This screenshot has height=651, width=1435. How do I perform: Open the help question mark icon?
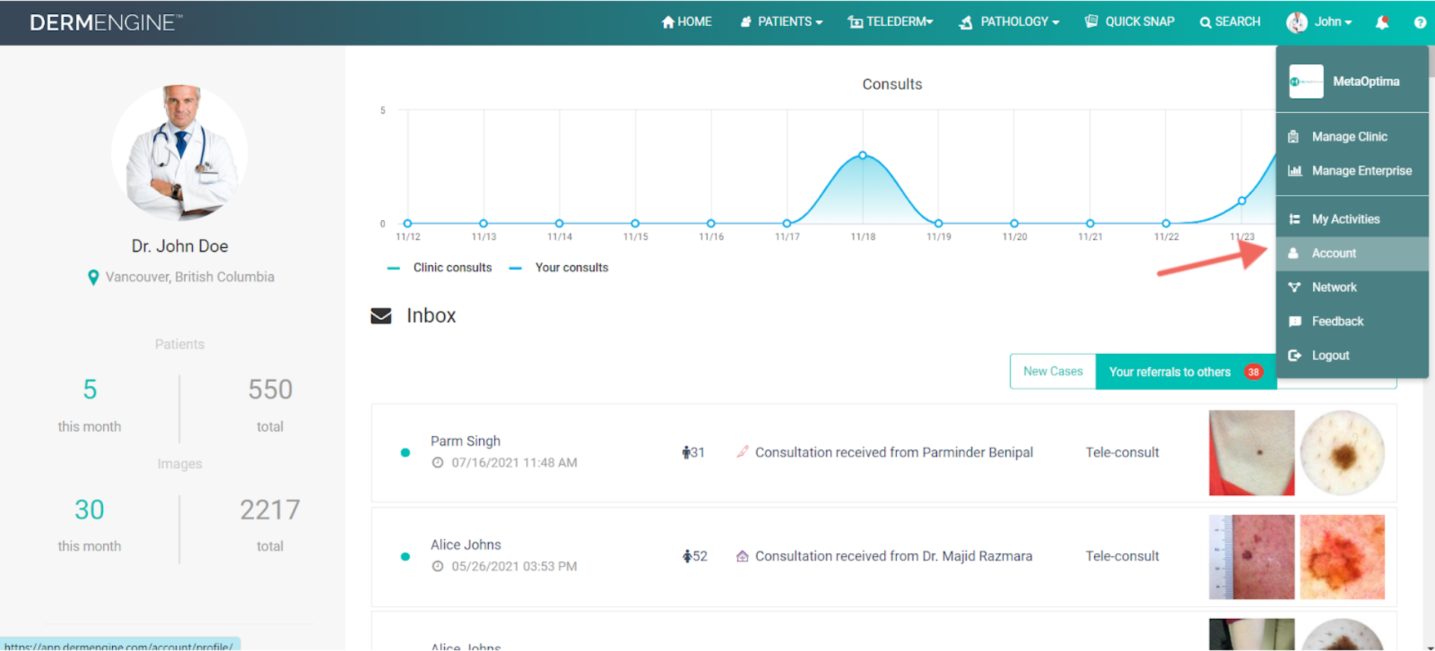coord(1420,22)
